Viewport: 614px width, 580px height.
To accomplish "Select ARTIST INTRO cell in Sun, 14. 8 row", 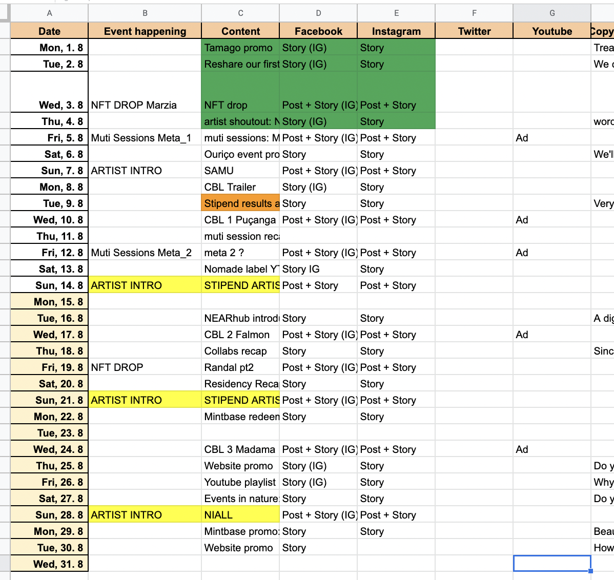I will (x=145, y=285).
